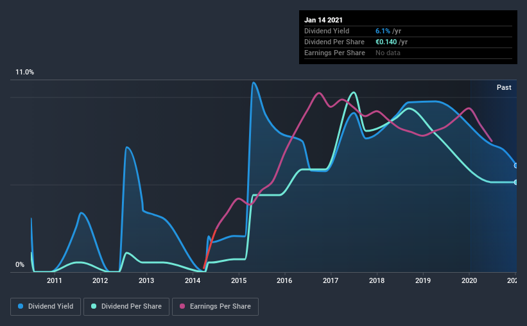Click the Past region label
Screen dimensions: 527x326
point(504,88)
